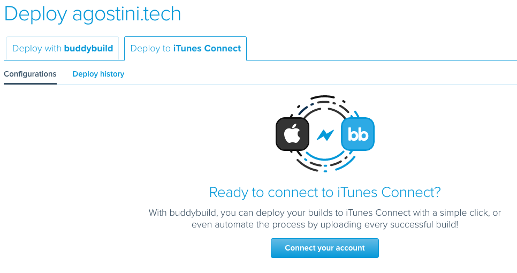Image resolution: width=517 pixels, height=273 pixels.
Task: Click the small blue dot below the ring
Action: 325,171
